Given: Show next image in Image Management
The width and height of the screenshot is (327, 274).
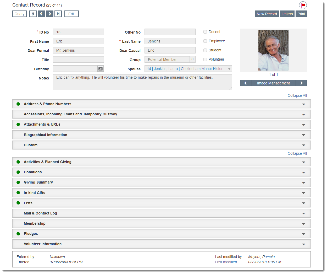Looking at the screenshot, I should click(301, 83).
